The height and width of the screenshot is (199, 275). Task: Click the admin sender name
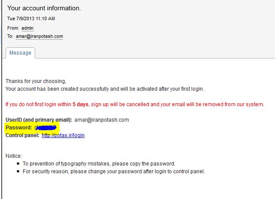click(27, 28)
